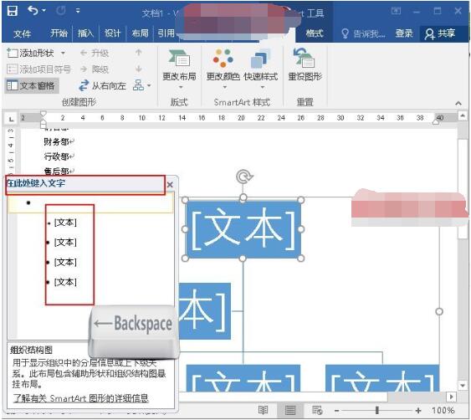Viewport: 471px width, 420px height.
Task: Open the 文件 tab
Action: point(23,33)
